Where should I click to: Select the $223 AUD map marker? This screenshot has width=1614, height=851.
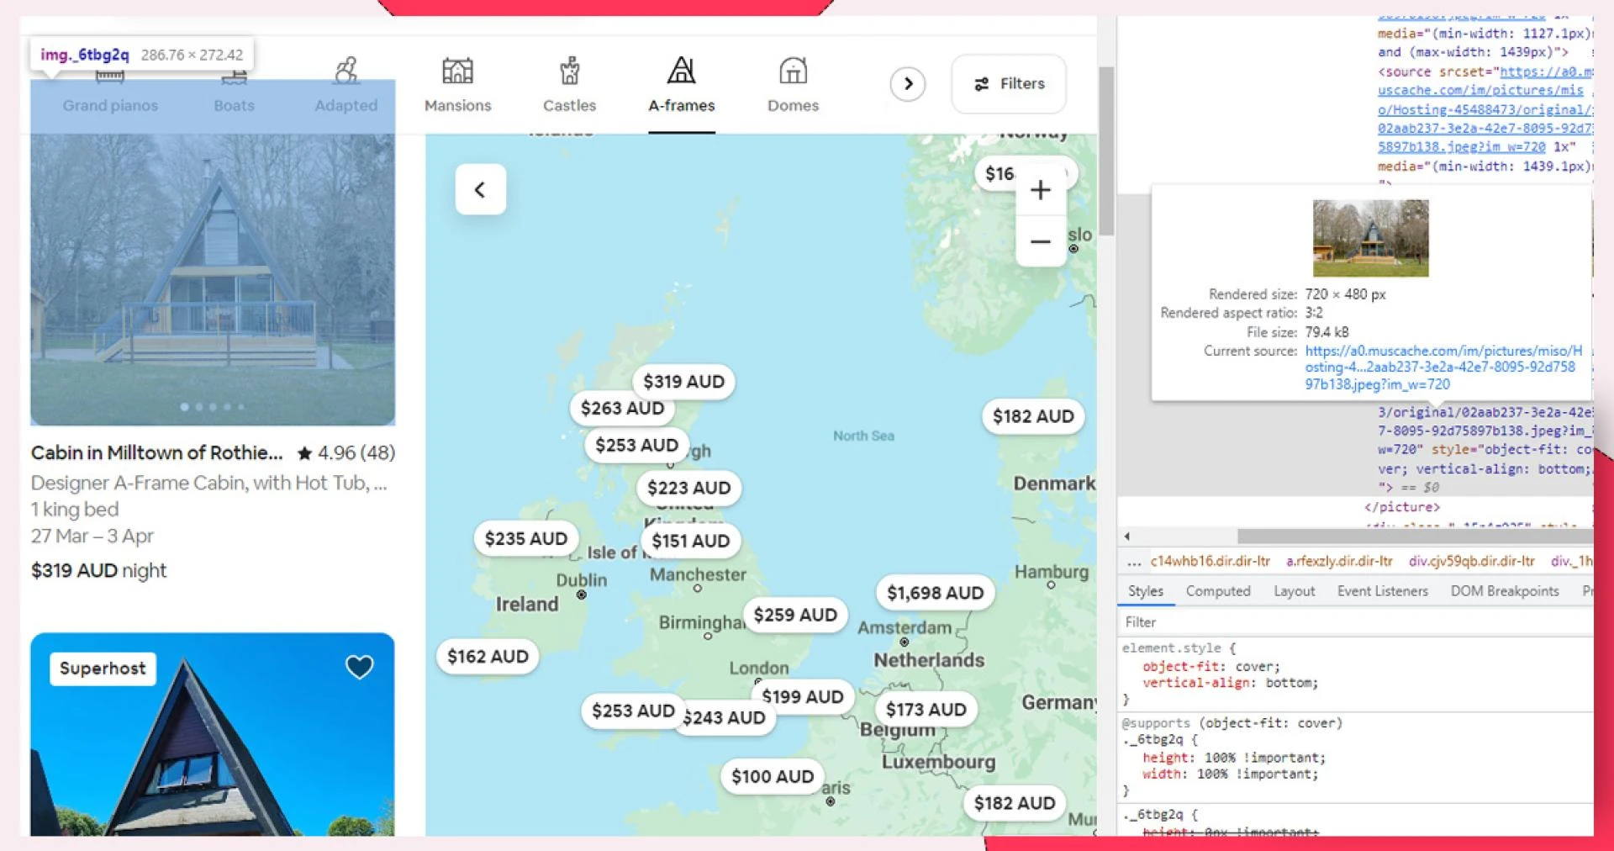(688, 488)
